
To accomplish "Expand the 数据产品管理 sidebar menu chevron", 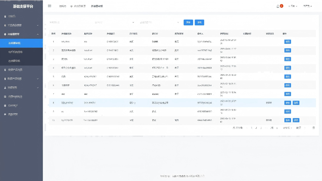I will click(x=38, y=79).
